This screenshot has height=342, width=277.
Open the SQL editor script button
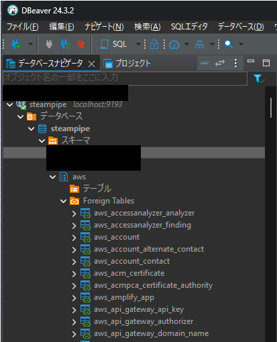[113, 44]
